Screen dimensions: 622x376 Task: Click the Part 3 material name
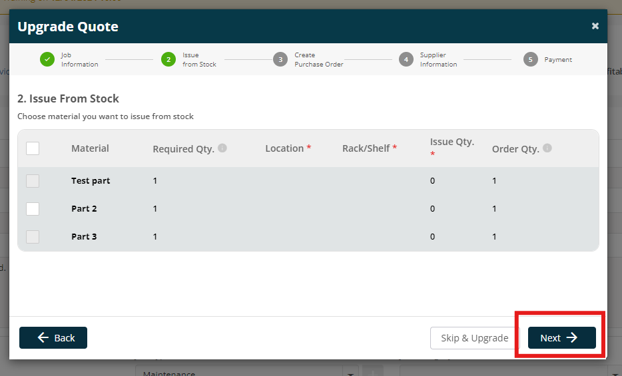(84, 236)
